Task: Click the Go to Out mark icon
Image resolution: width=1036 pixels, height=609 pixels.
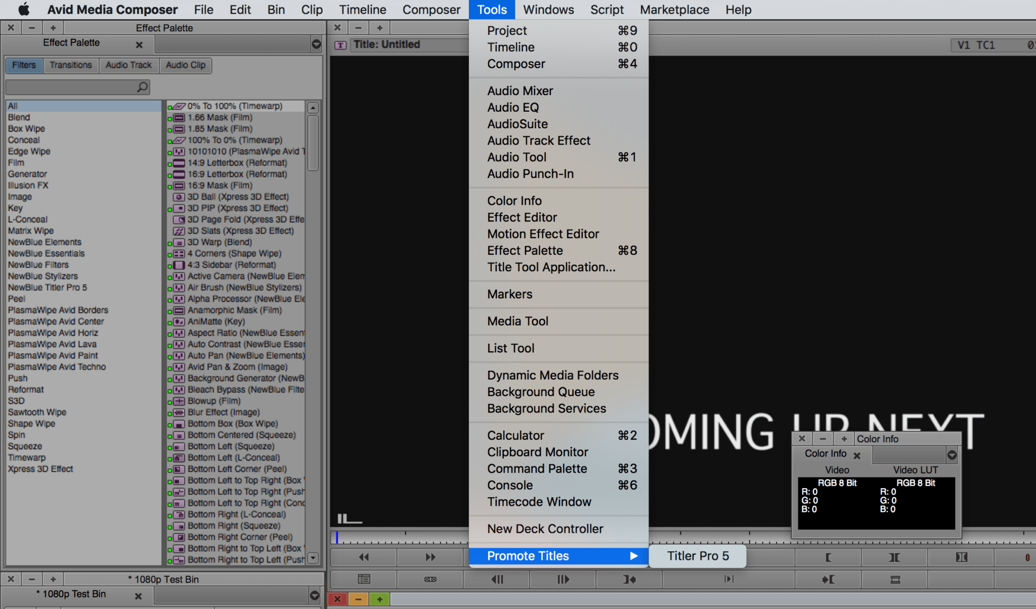Action: pyautogui.click(x=629, y=579)
